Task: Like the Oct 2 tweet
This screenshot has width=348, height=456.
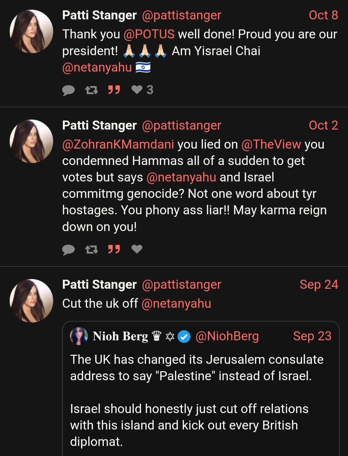Action: (x=137, y=249)
